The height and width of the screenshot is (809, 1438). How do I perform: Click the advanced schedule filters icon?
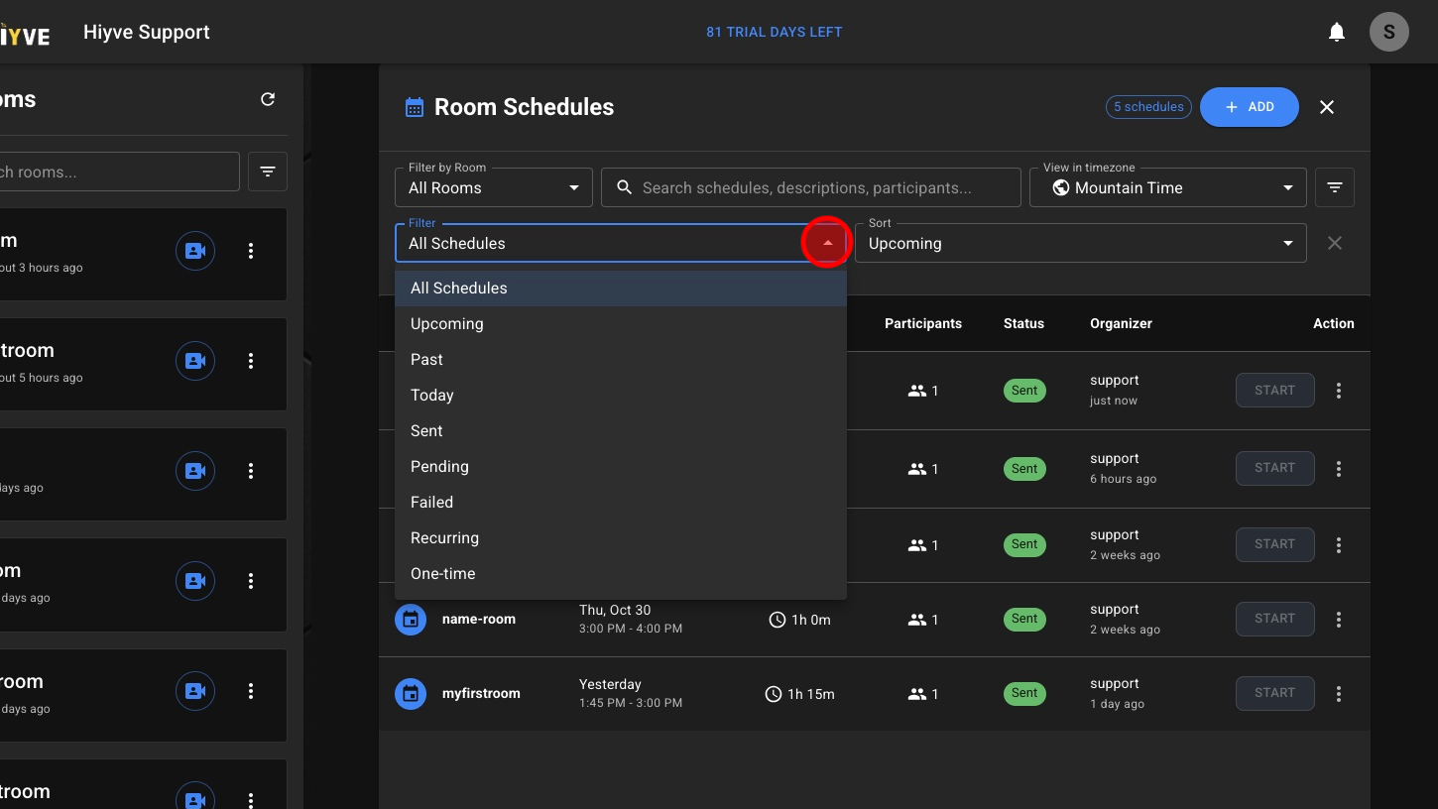[x=1335, y=187]
